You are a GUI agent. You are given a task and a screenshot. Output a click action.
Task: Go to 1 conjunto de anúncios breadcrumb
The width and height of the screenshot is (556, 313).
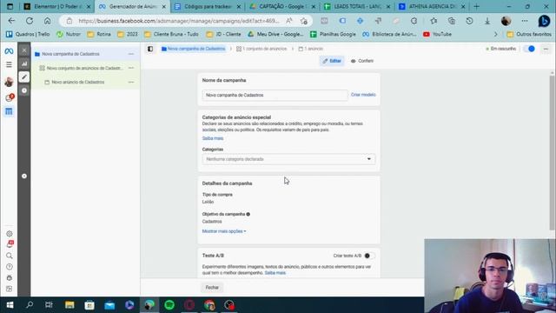click(261, 49)
